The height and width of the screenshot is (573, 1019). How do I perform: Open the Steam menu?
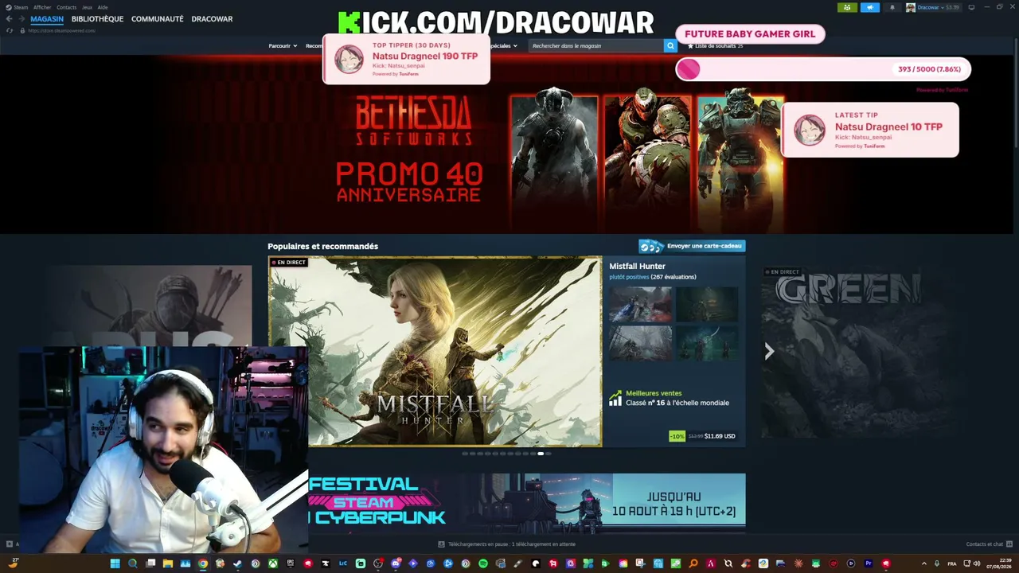(x=21, y=7)
